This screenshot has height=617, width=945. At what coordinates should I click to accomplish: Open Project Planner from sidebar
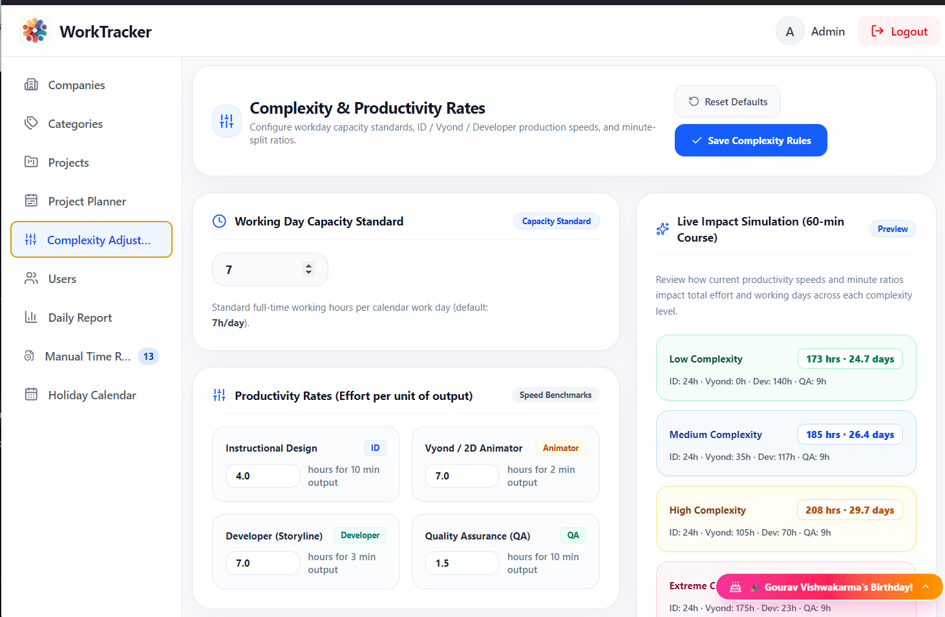(x=91, y=201)
